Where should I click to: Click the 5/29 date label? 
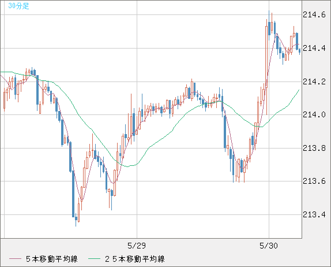point(137,246)
